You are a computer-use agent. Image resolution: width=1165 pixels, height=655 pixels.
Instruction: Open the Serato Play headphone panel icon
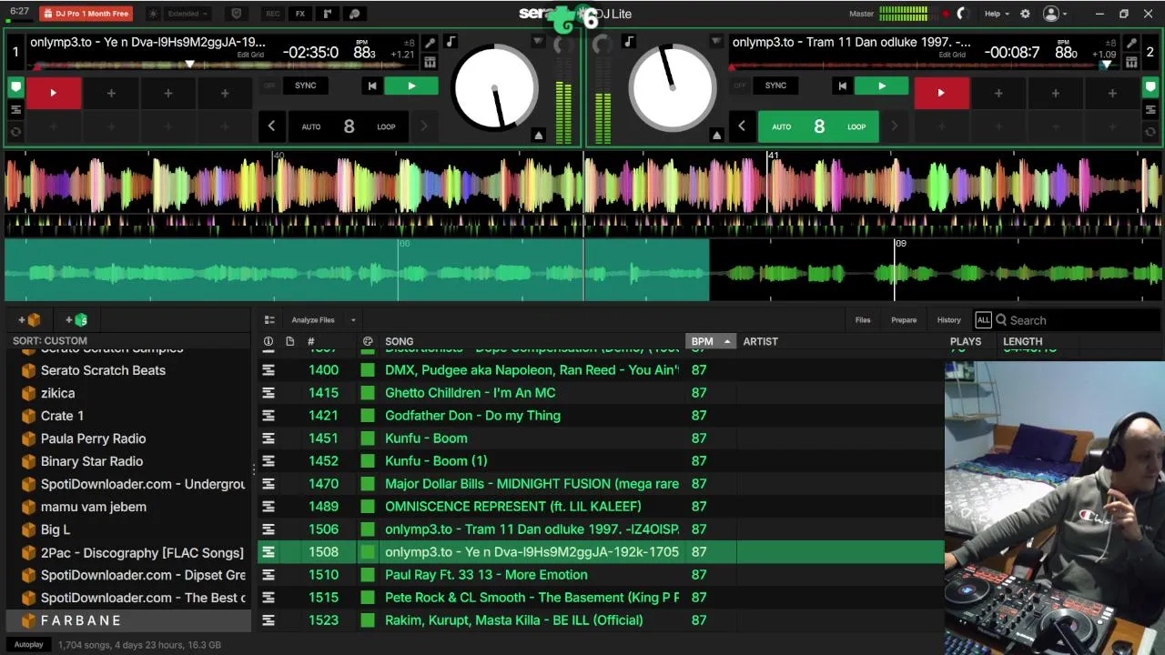(x=355, y=14)
